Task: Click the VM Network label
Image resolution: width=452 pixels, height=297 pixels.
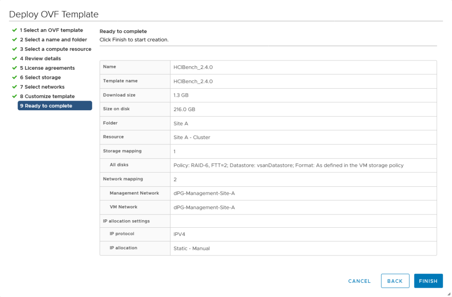Action: (124, 207)
